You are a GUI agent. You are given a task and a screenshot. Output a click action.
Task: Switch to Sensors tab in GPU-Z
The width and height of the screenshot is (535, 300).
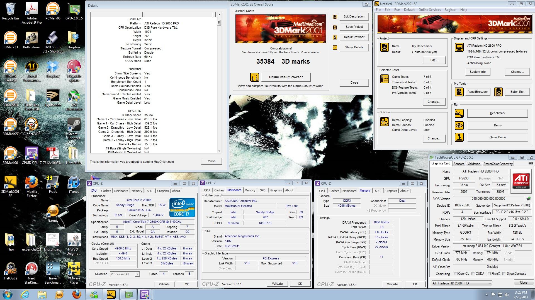pyautogui.click(x=459, y=164)
